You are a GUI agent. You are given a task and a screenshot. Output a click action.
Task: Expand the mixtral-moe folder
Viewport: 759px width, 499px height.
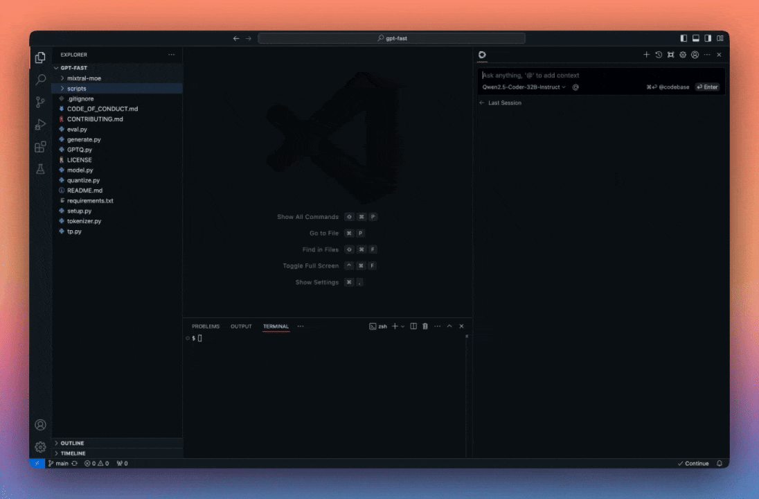(x=84, y=78)
